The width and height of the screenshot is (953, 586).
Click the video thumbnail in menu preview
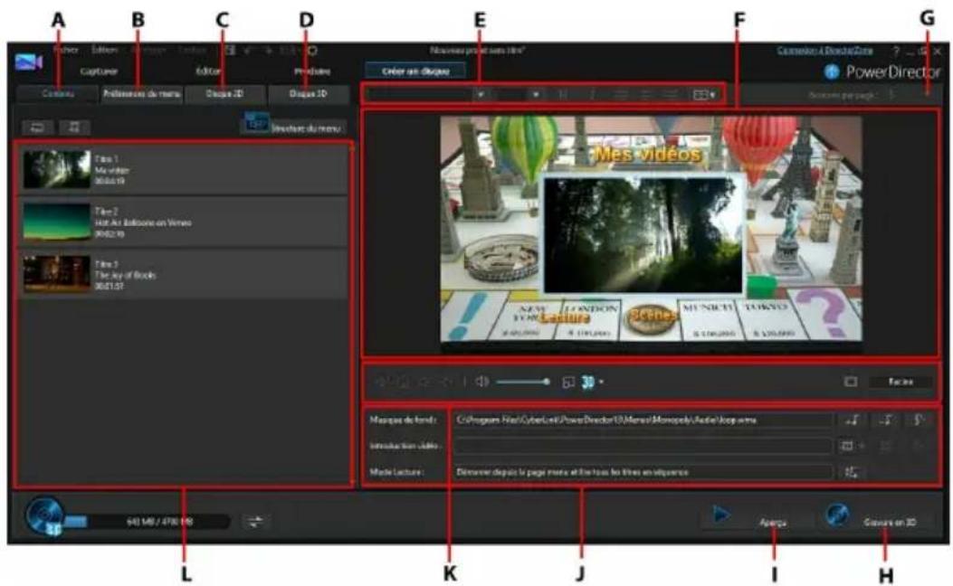[x=643, y=235]
